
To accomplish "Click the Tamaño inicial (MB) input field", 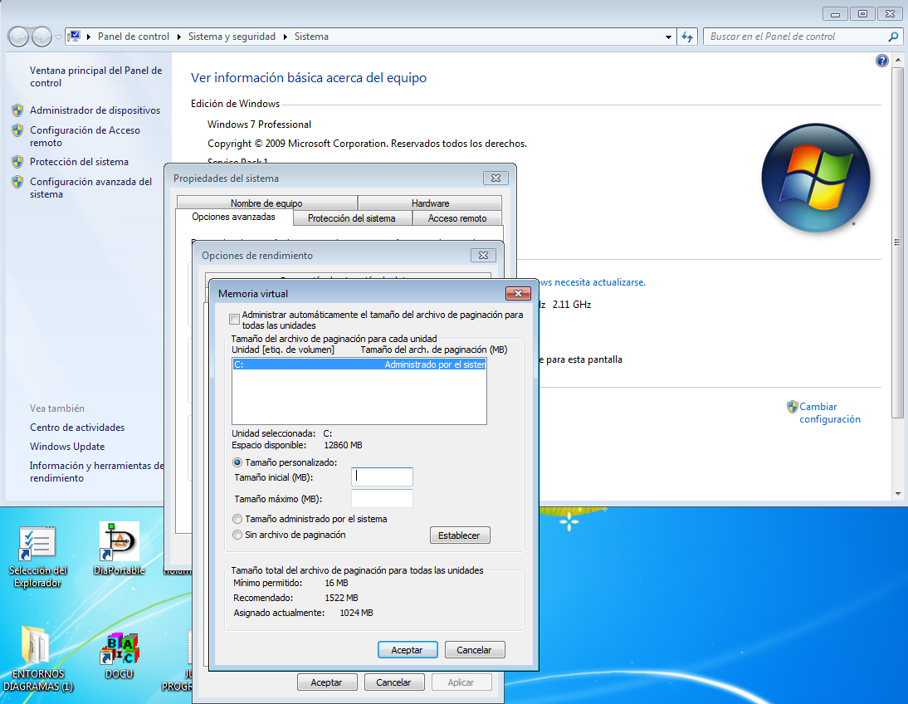I will point(382,477).
